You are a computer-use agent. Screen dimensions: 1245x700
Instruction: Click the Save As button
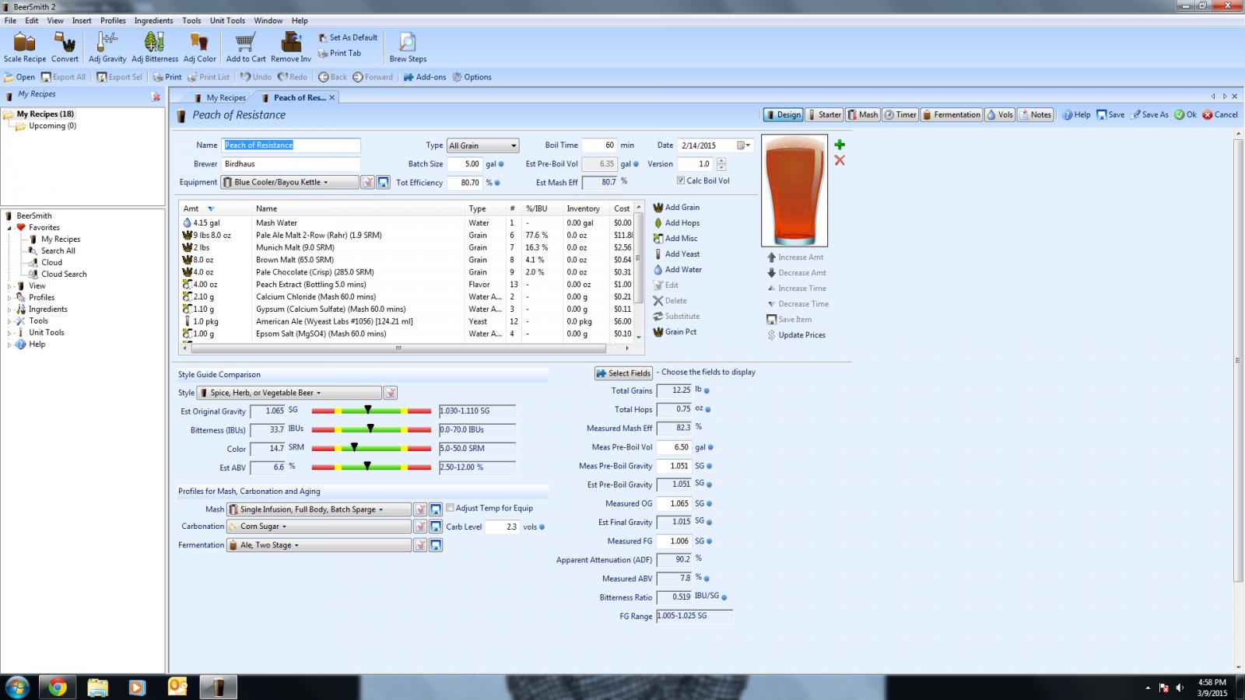pyautogui.click(x=1150, y=114)
